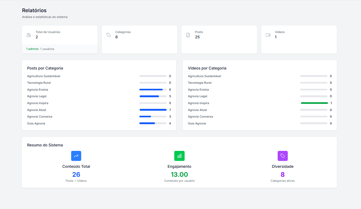
Task: Click the 'Posts por Categoria' heading
Action: coord(45,68)
